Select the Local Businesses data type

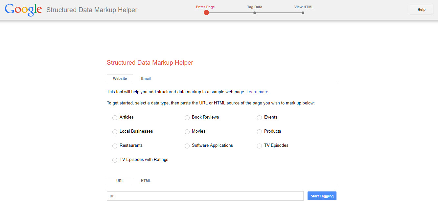tap(115, 132)
